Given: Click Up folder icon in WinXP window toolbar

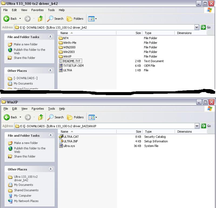Looking at the screenshot, I should (x=41, y=117).
